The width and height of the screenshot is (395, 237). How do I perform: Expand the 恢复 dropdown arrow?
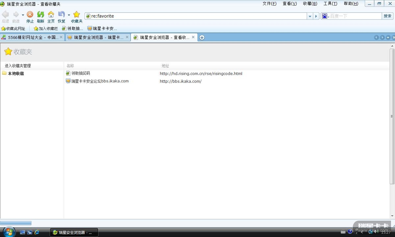pos(69,15)
